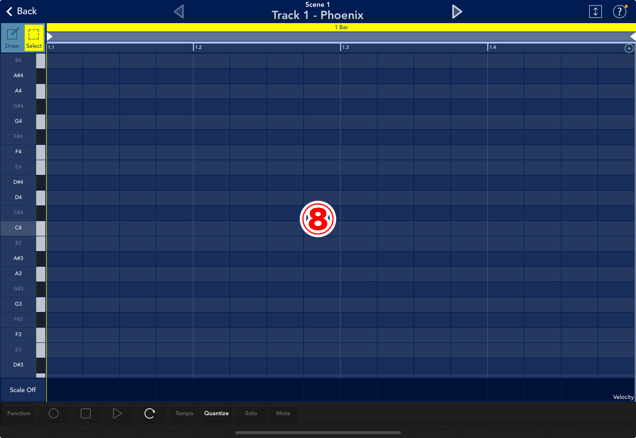
Task: Click the Track 1 - Phoenix title
Action: [318, 15]
